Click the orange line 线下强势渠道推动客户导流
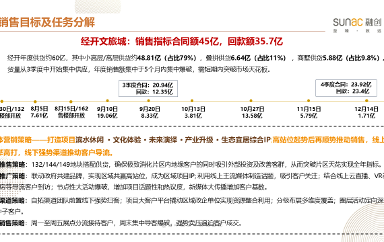The width and height of the screenshot is (384, 242). tap(69, 153)
